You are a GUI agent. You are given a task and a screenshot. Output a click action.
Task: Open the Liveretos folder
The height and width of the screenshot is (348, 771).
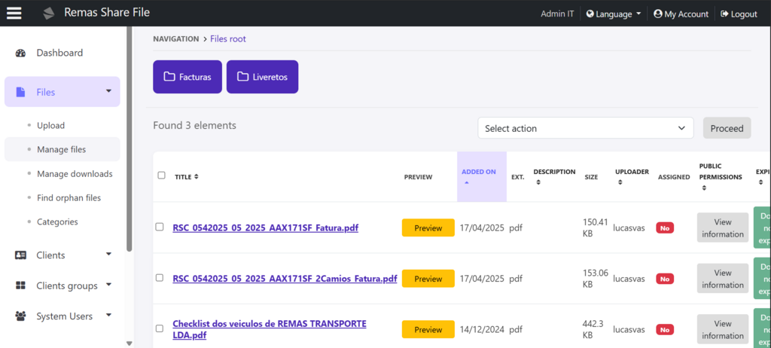[262, 77]
